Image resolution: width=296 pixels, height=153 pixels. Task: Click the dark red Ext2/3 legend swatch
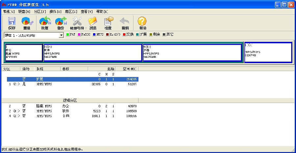(x=108, y=35)
